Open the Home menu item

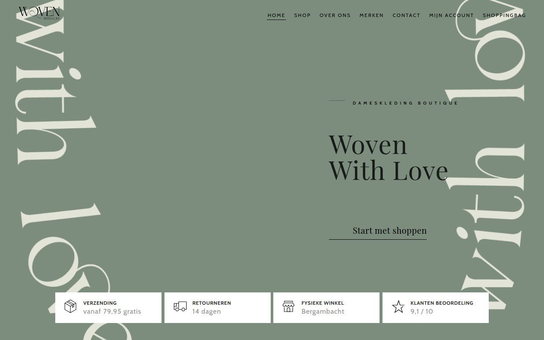276,15
